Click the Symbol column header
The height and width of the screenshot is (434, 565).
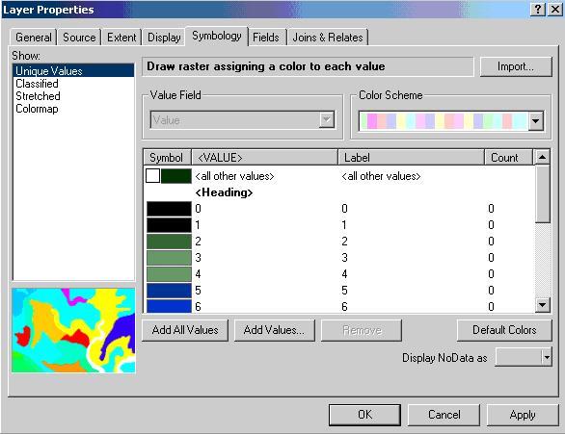tap(167, 158)
